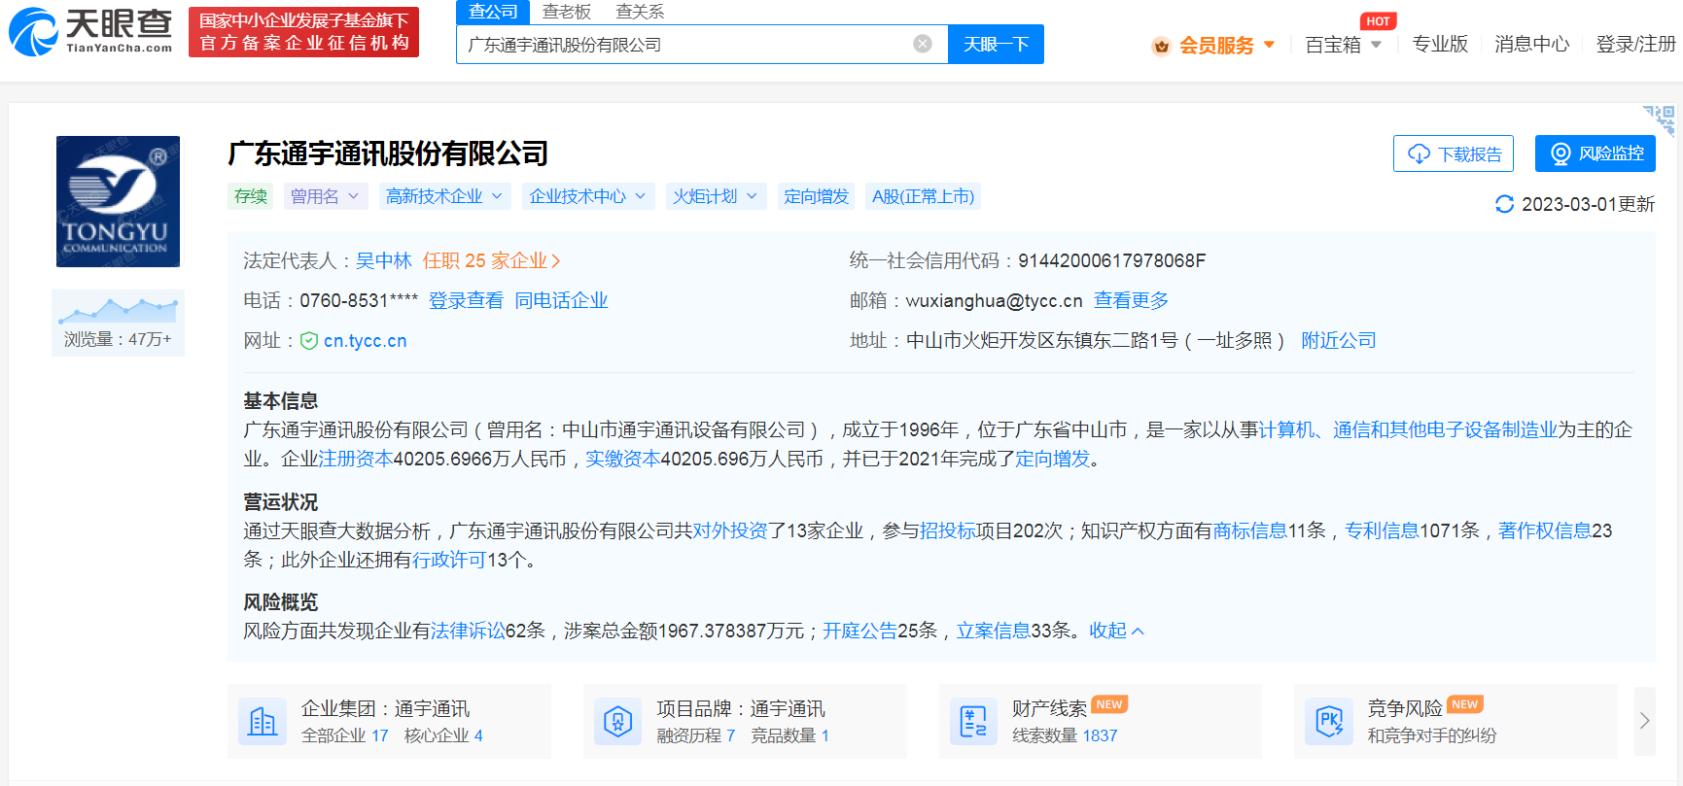The height and width of the screenshot is (786, 1683).
Task: Open 消息中心 in top navigation
Action: pyautogui.click(x=1532, y=45)
